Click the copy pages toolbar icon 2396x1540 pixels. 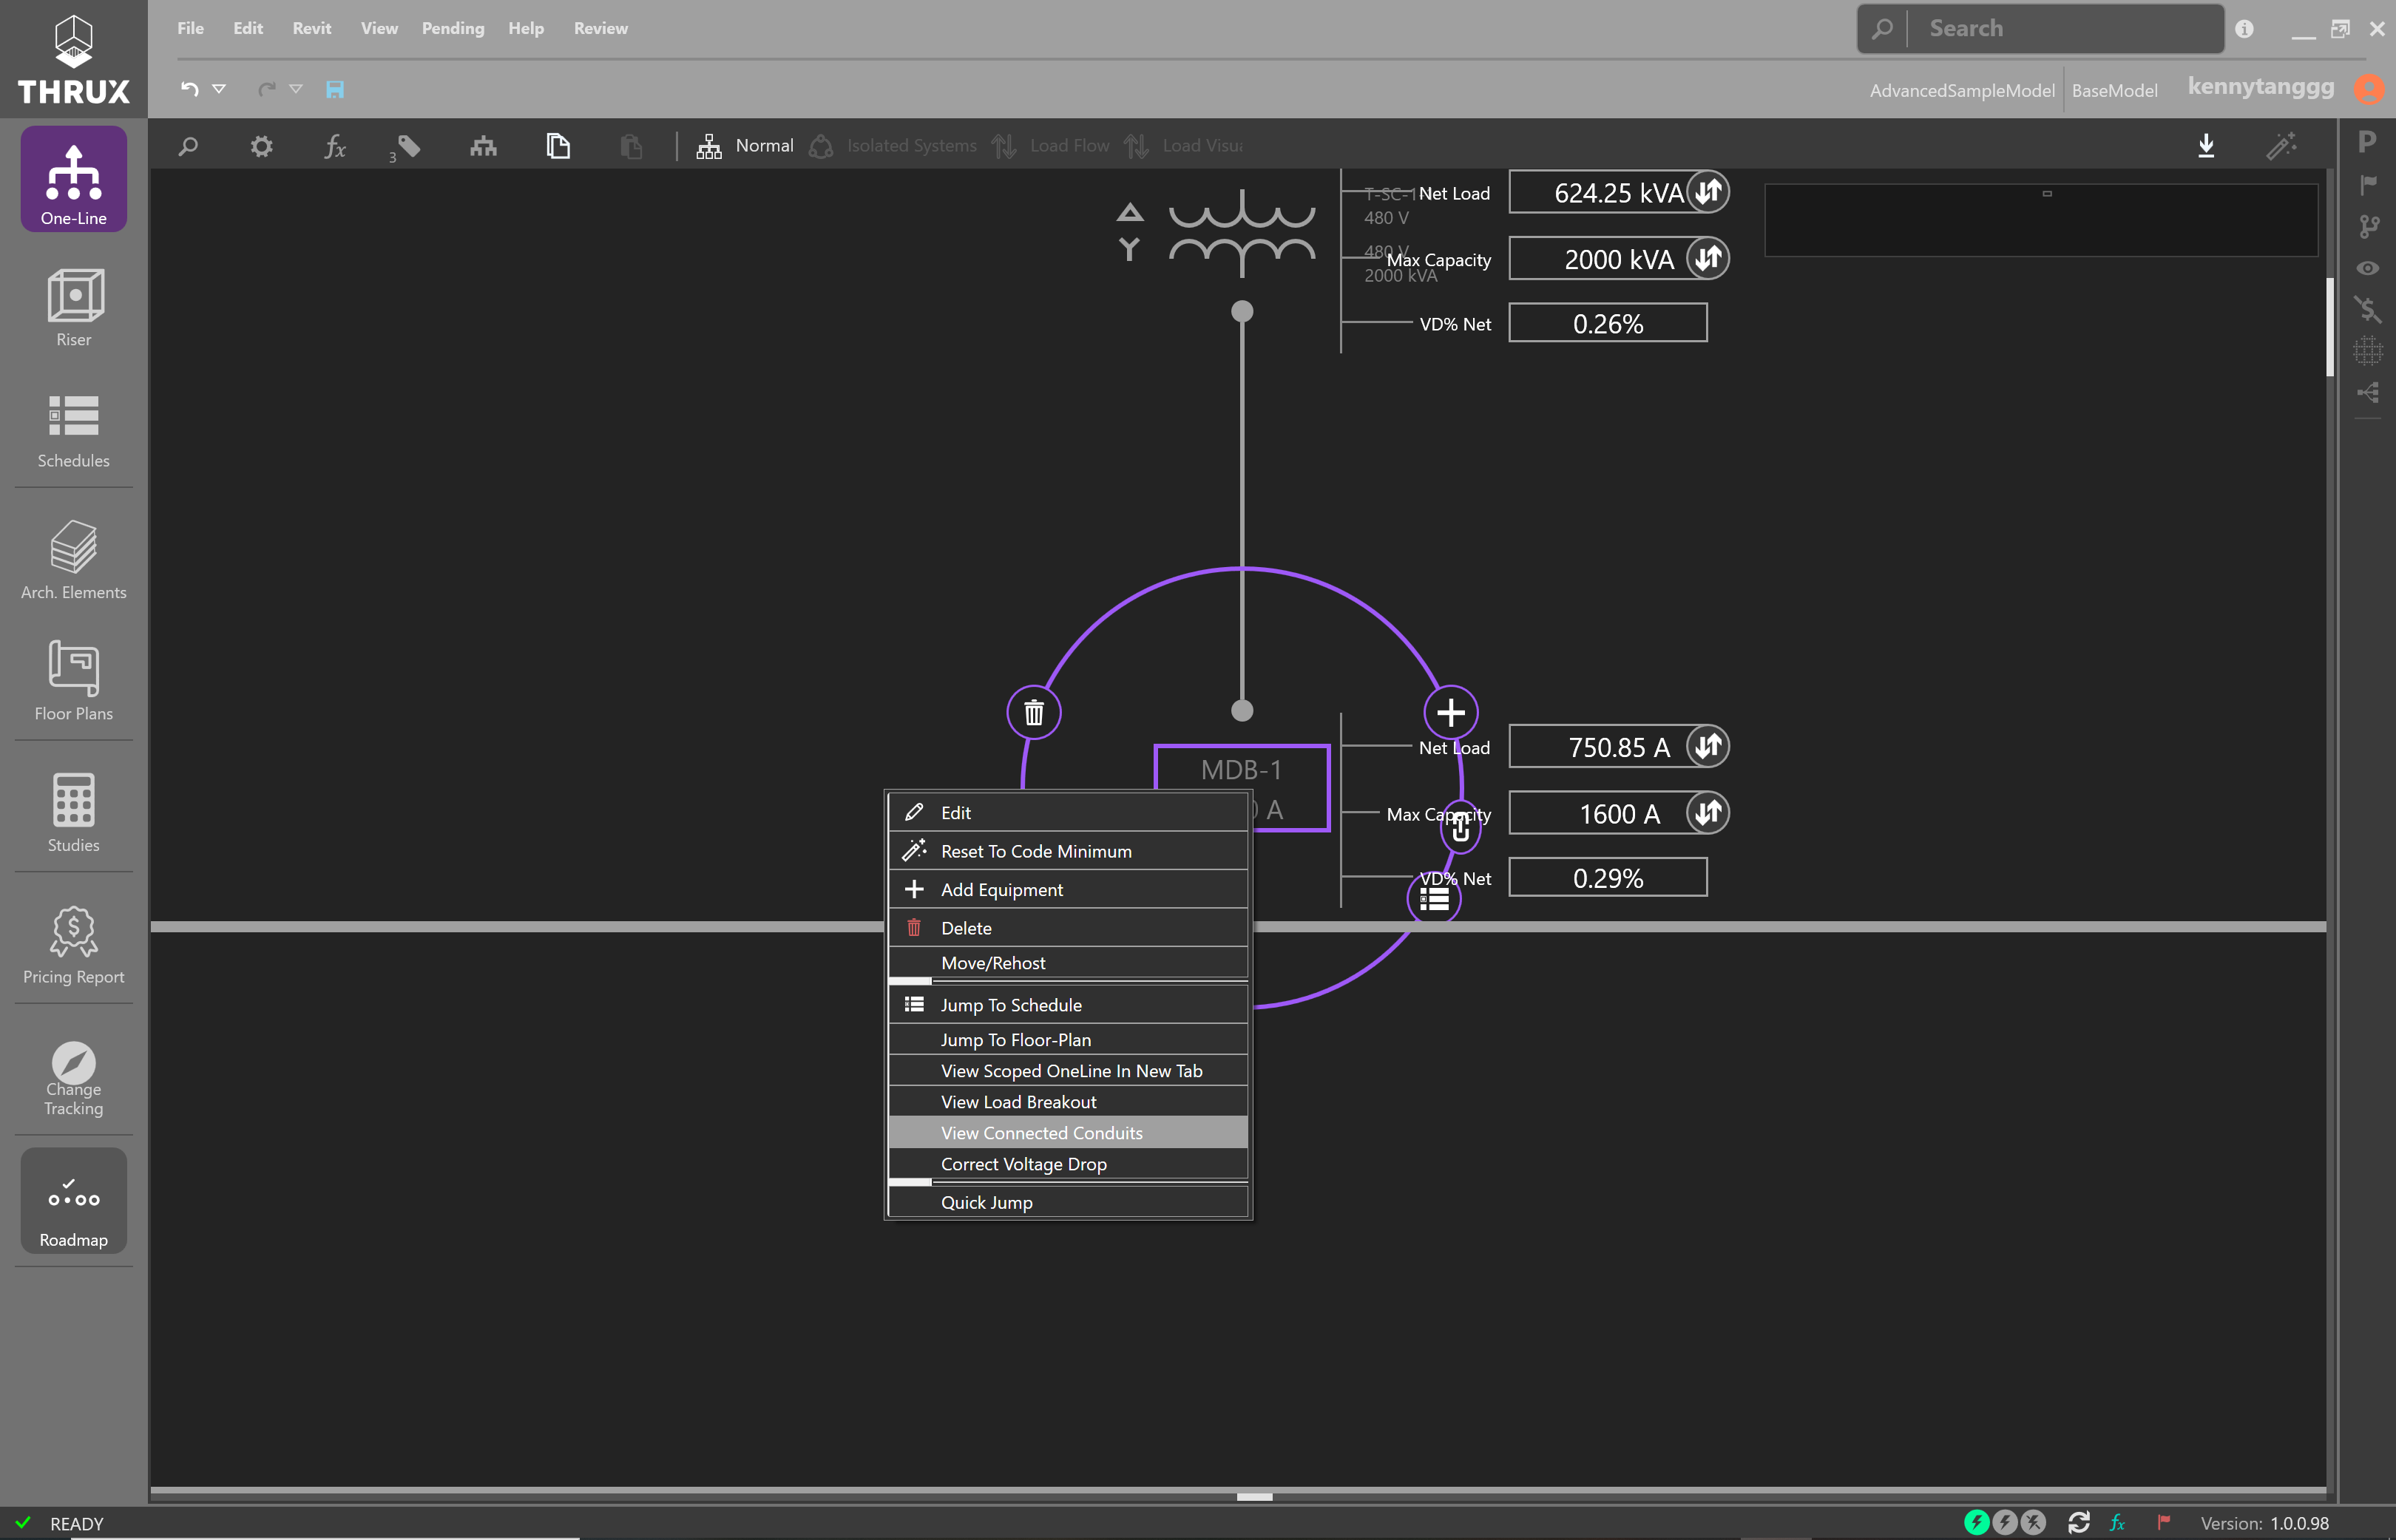click(x=558, y=146)
